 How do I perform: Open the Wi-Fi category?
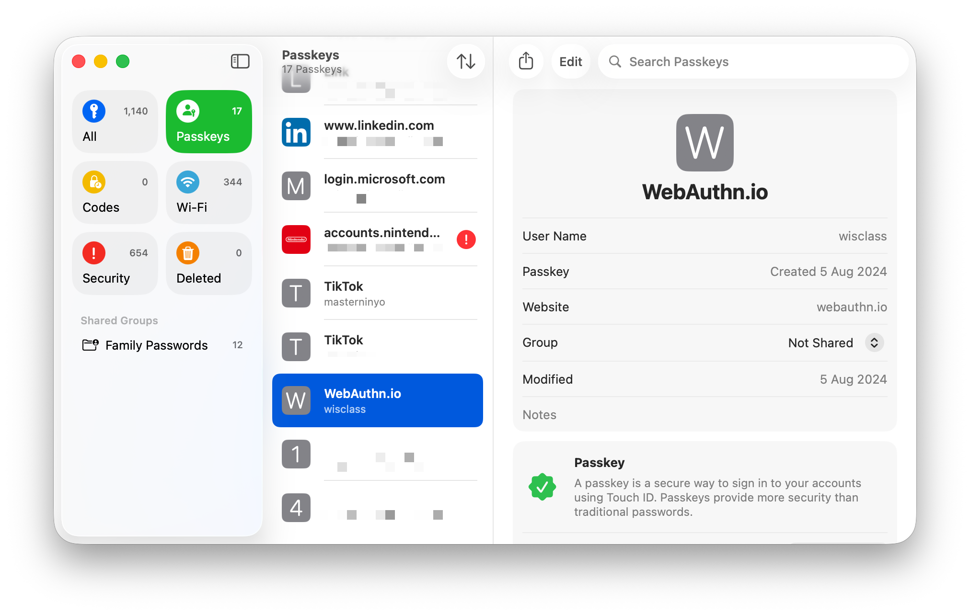[x=209, y=193]
